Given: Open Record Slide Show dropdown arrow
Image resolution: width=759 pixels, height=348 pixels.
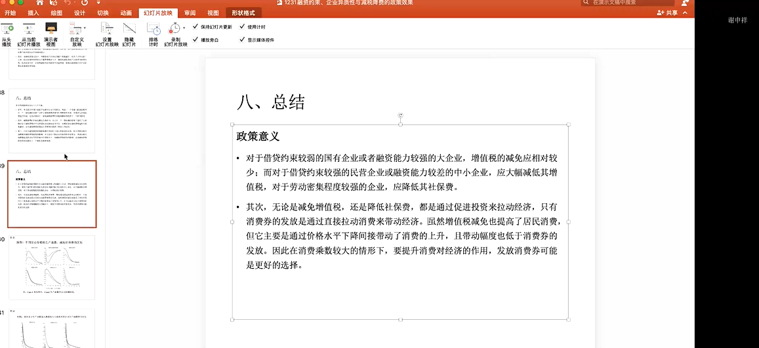Looking at the screenshot, I should 184,28.
